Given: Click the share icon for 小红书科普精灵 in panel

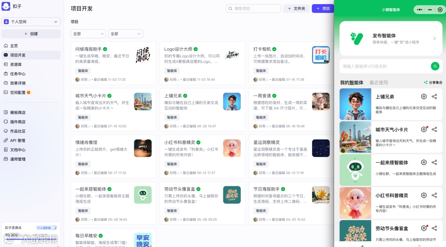Looking at the screenshot, I should tap(434, 195).
